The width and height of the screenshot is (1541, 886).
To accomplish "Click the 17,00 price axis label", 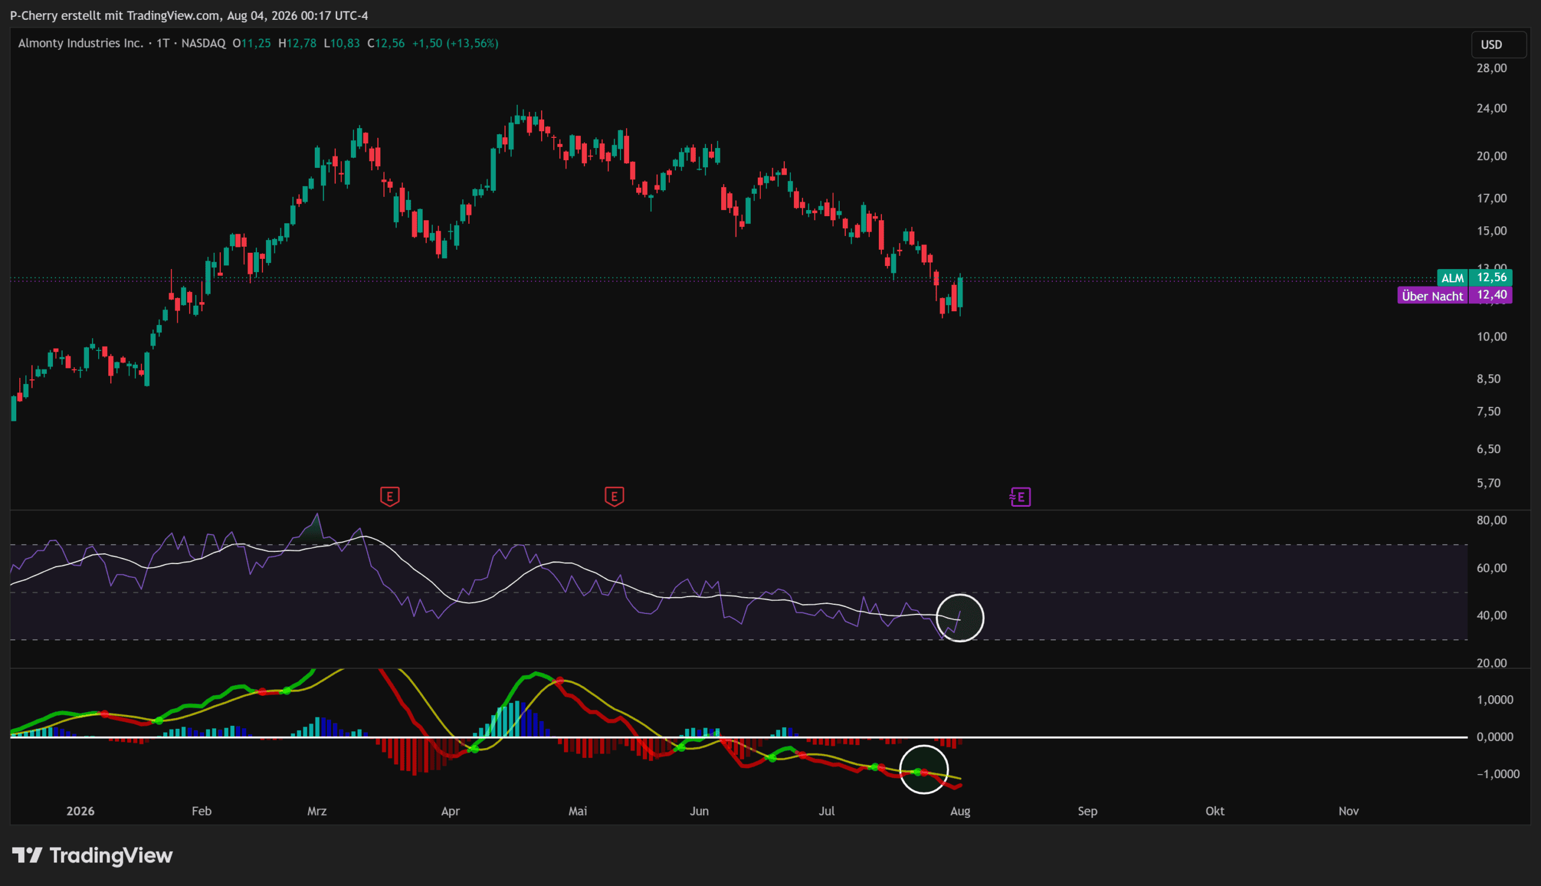I will pyautogui.click(x=1492, y=199).
